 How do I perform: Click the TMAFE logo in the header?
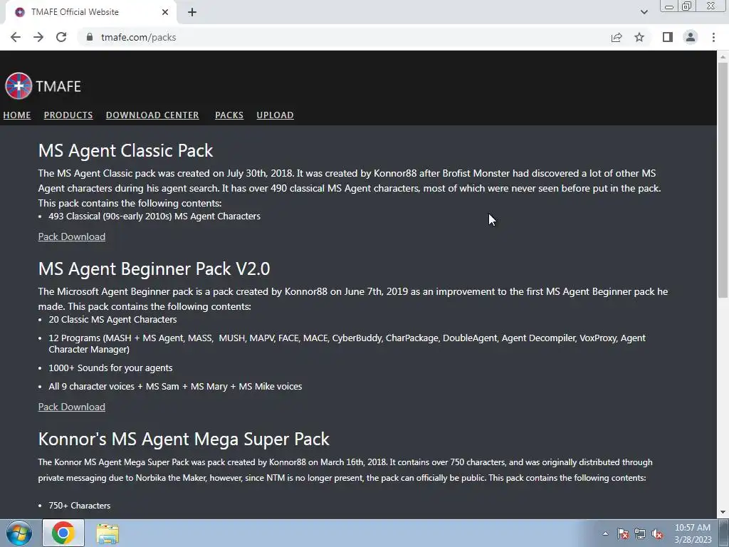coord(43,86)
